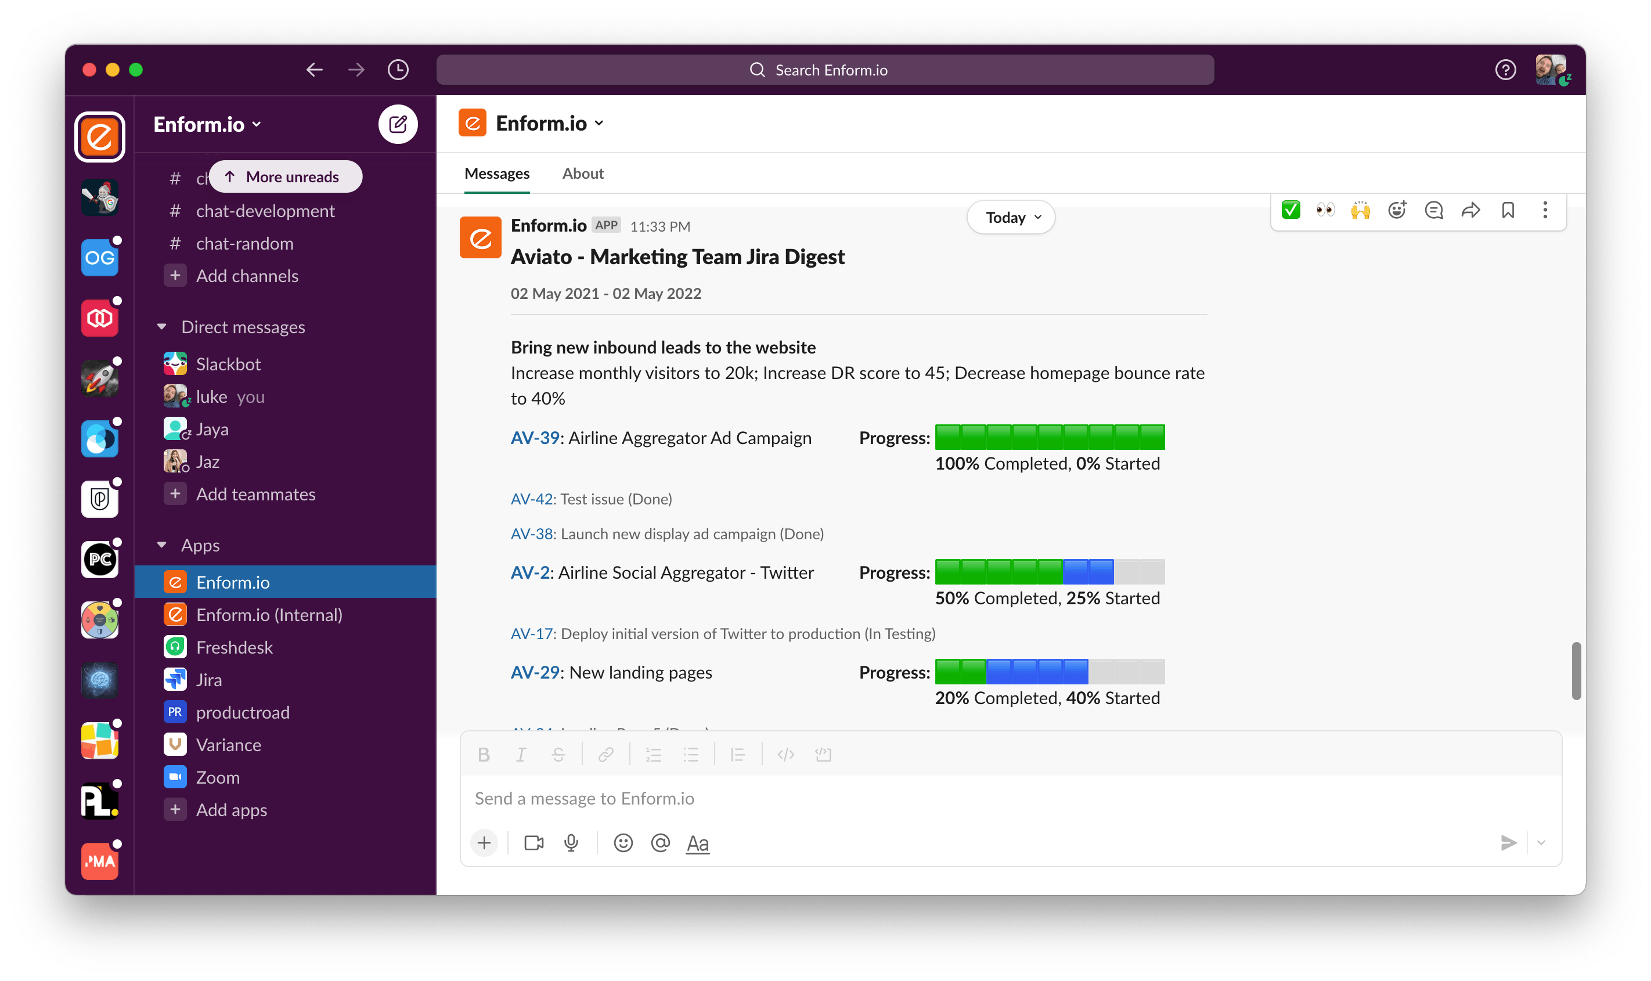The height and width of the screenshot is (981, 1651).
Task: Click the AV-2 Twitter progress bar
Action: point(1049,572)
